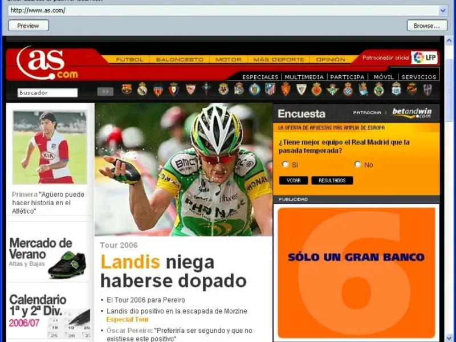Open the Real Betis crest
The height and width of the screenshot is (342, 456).
332,89
